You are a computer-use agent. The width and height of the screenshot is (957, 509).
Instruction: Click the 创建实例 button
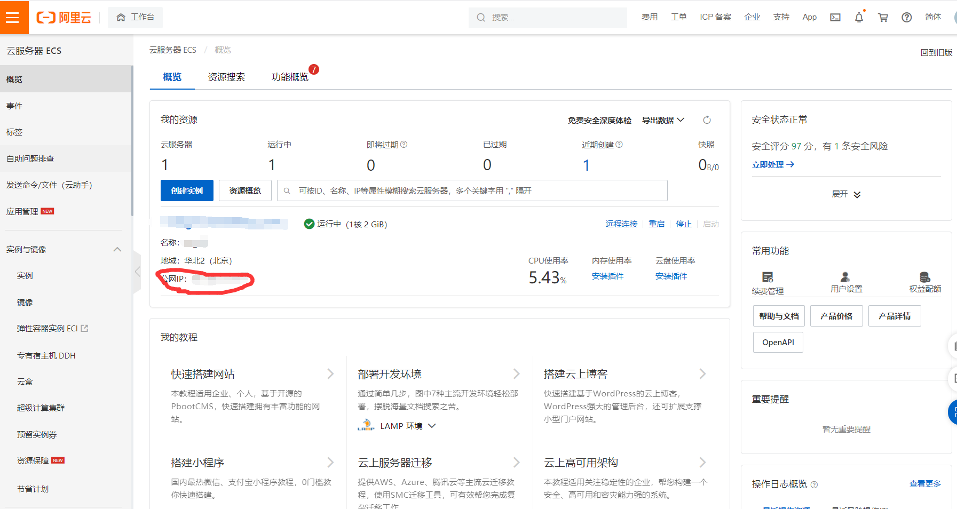pyautogui.click(x=187, y=190)
